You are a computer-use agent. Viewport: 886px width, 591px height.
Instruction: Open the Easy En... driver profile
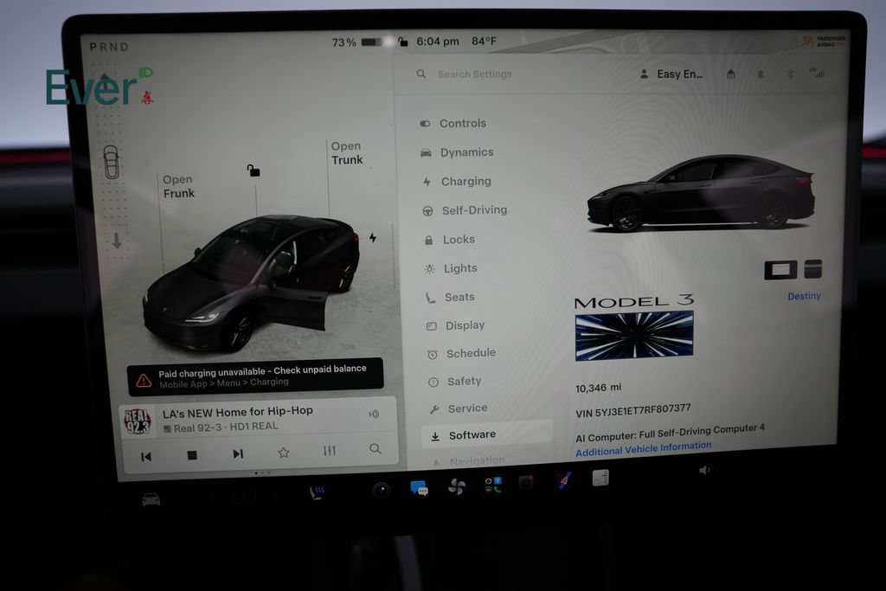671,74
